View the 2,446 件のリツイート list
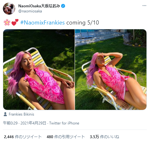 point(23,137)
